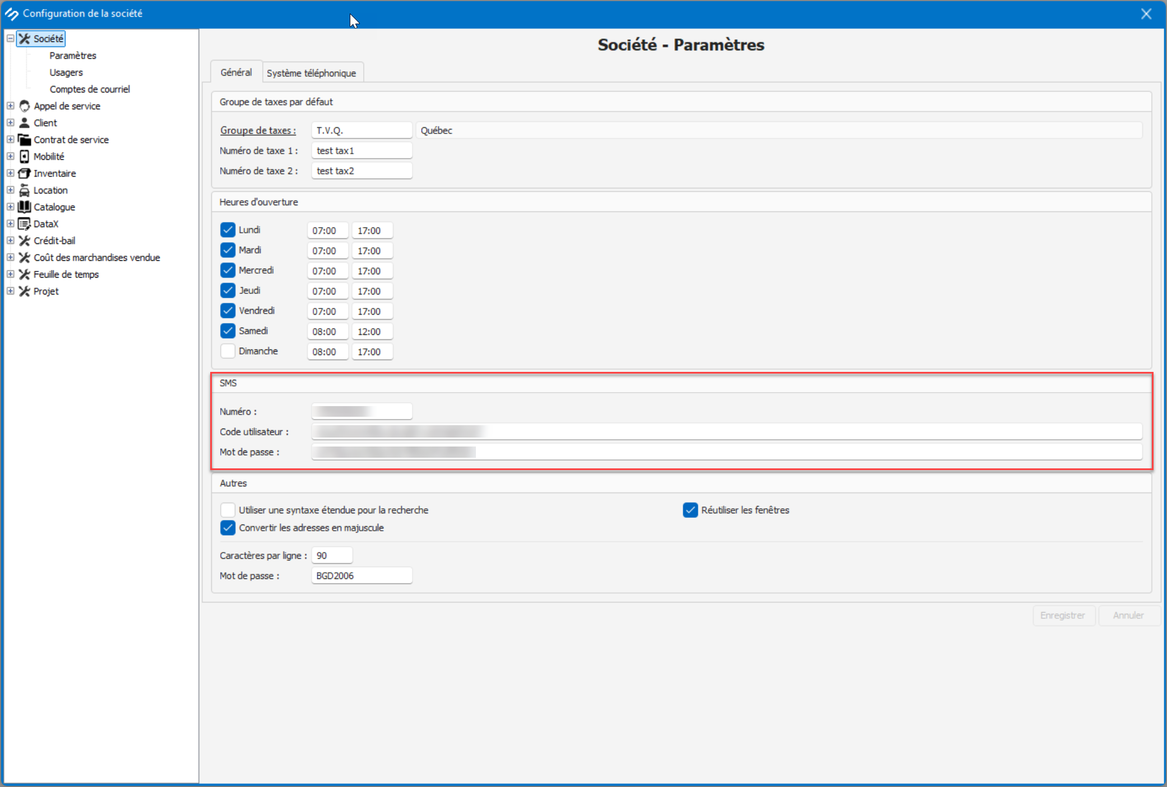The width and height of the screenshot is (1167, 787).
Task: Switch to Système téléphonique tab
Action: 311,73
